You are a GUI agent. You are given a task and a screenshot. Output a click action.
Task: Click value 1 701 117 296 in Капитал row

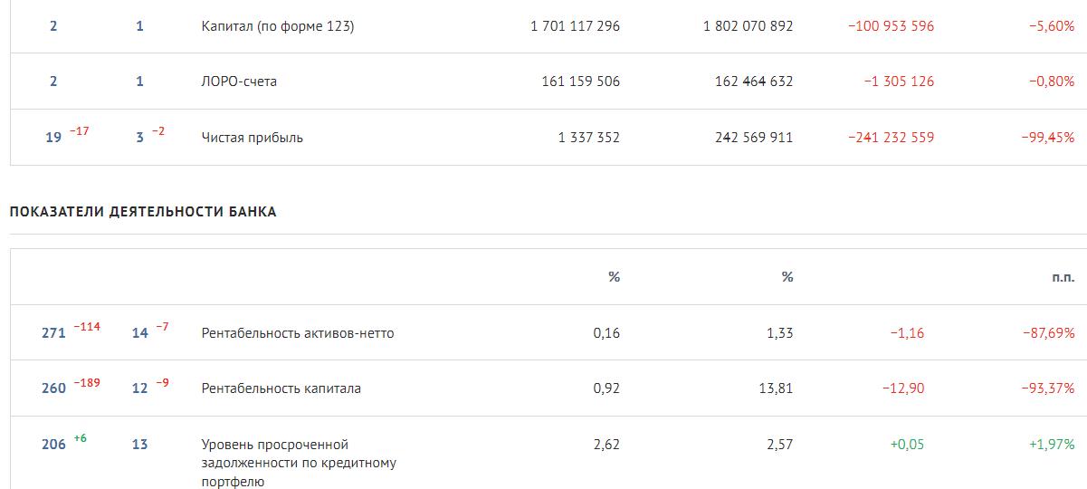(576, 26)
